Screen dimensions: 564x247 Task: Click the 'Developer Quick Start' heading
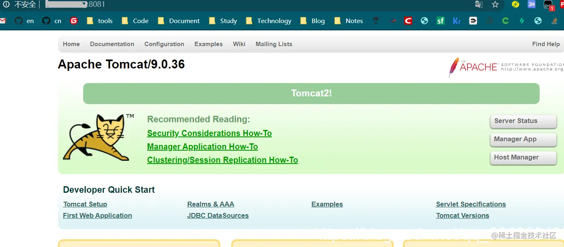click(x=109, y=190)
